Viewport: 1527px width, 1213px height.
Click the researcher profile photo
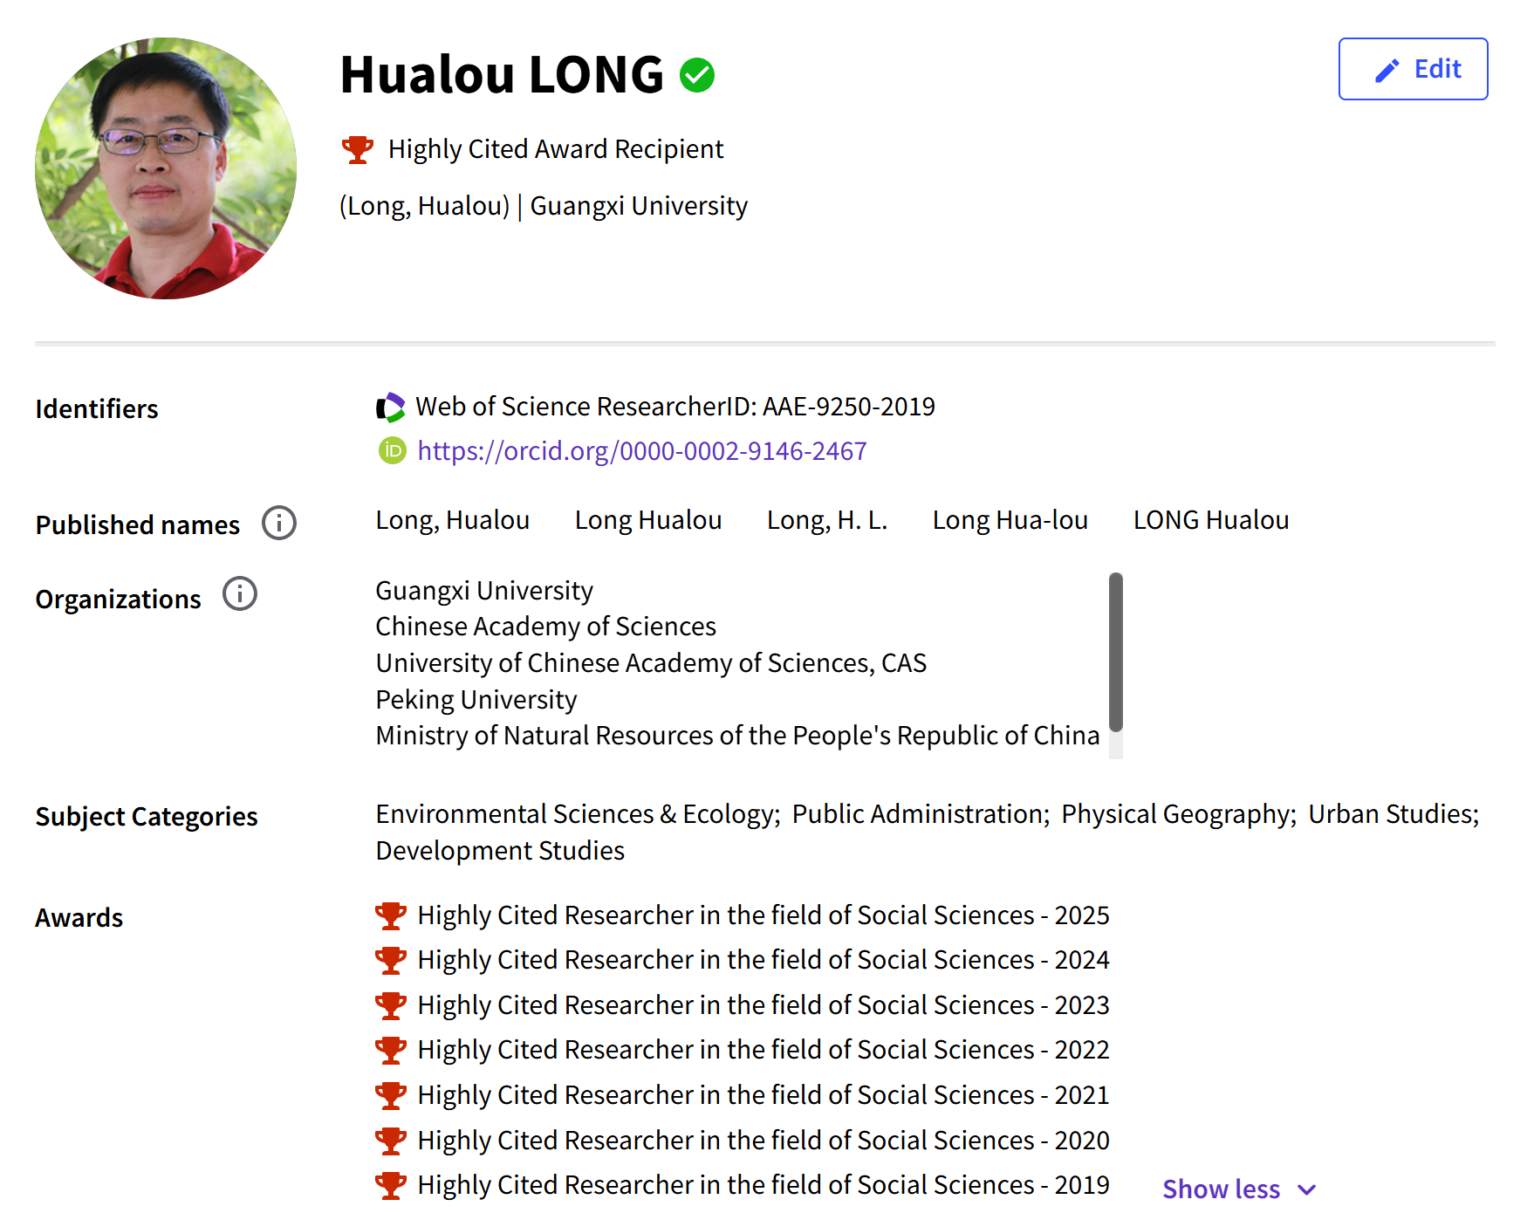coord(166,168)
